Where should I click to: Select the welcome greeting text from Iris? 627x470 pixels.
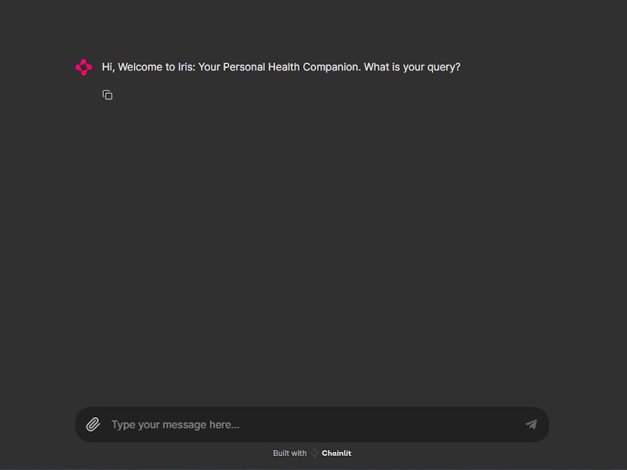281,67
